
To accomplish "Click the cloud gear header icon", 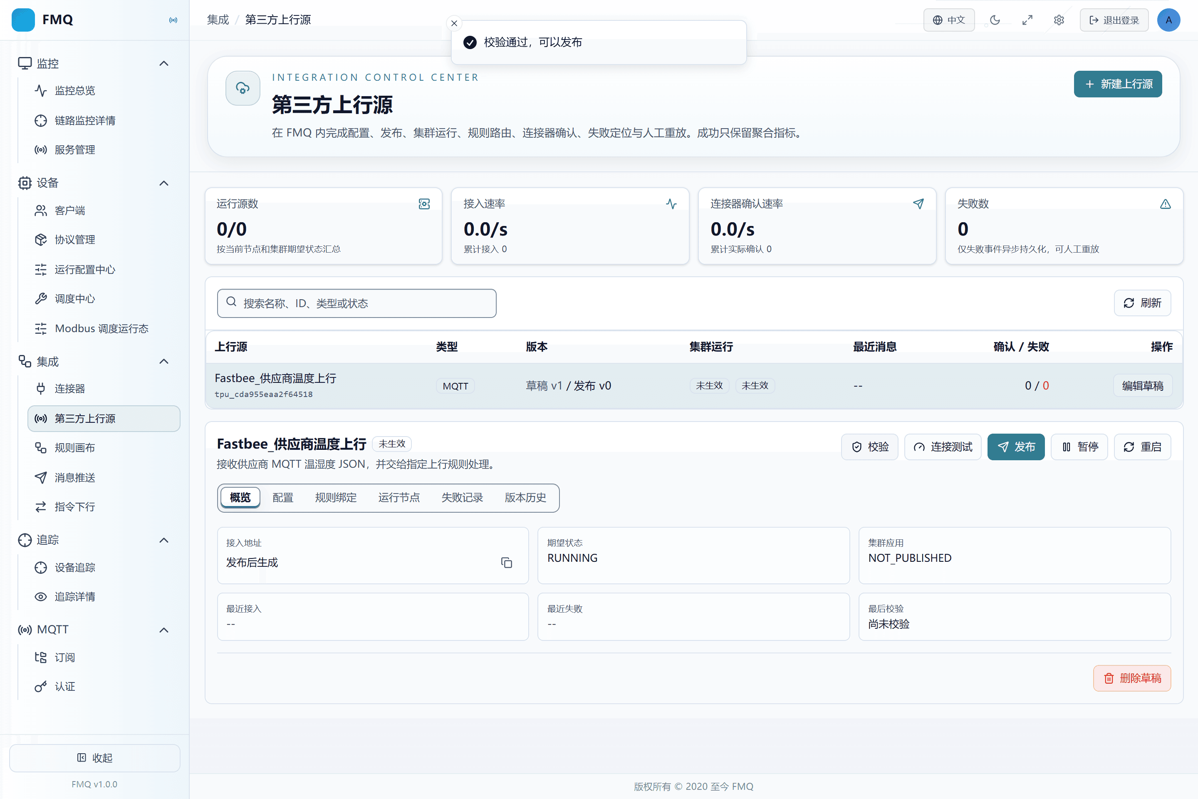I will pos(243,88).
